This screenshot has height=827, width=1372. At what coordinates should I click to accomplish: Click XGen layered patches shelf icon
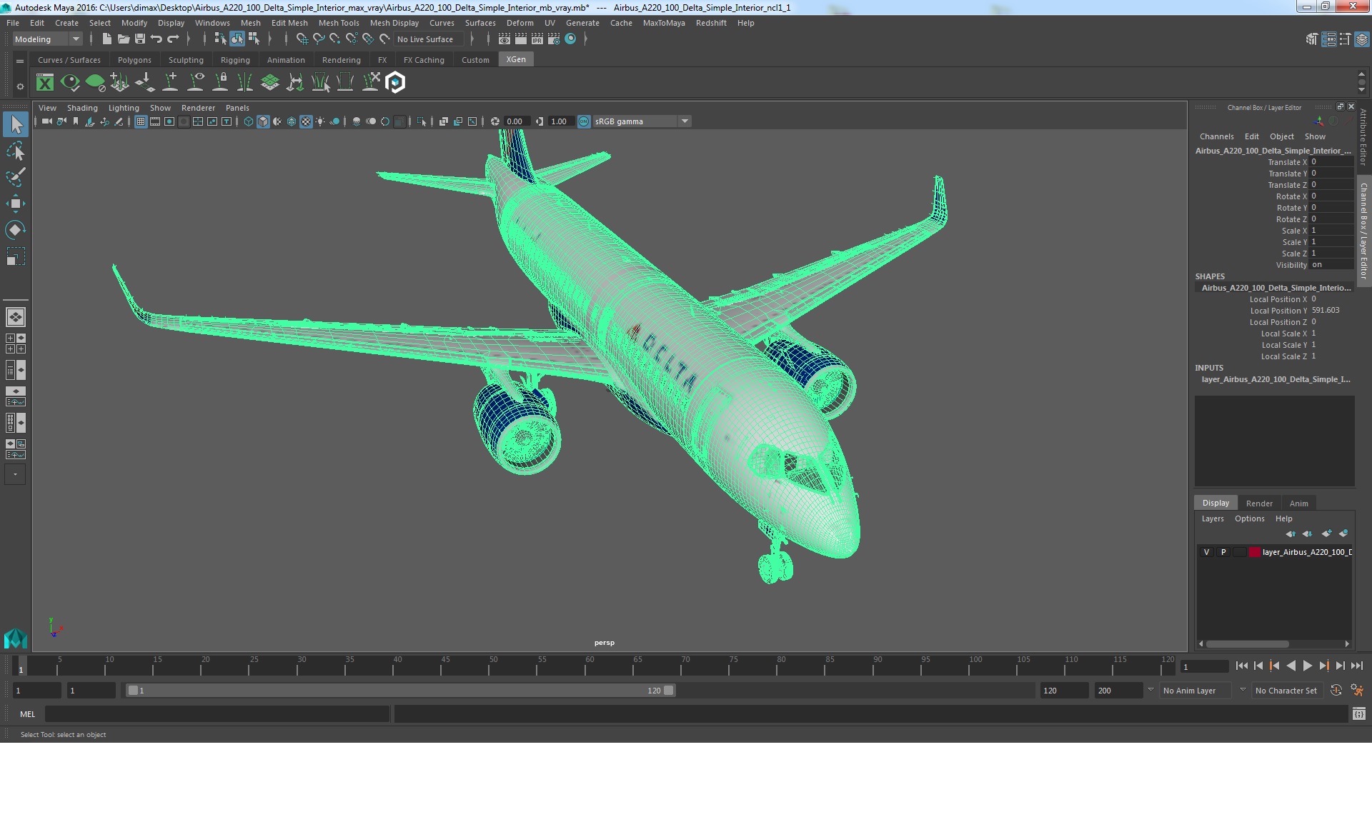click(270, 83)
